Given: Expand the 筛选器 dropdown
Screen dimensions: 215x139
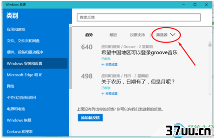Looking at the screenshot, I should click(x=166, y=35).
